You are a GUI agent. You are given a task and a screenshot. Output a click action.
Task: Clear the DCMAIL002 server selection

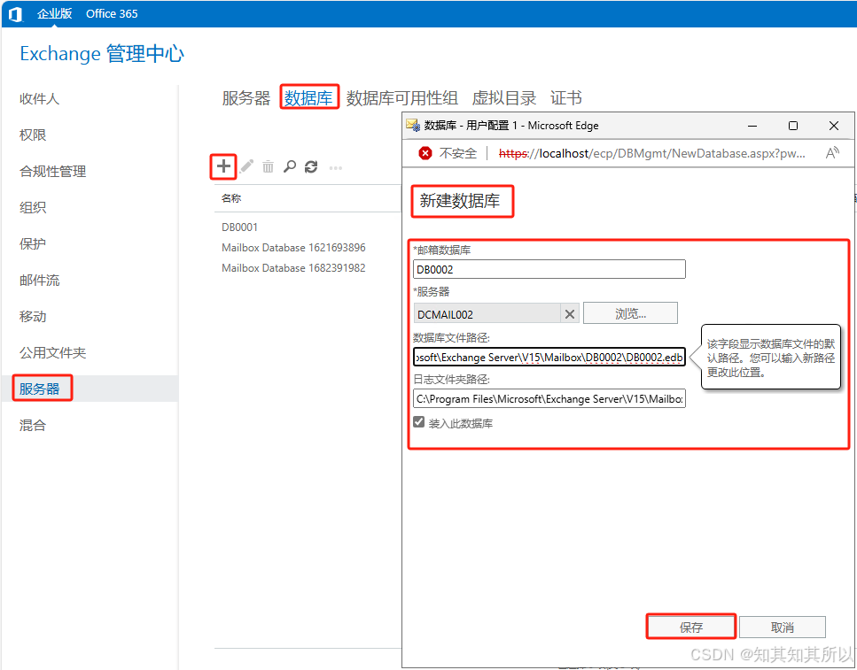point(570,314)
